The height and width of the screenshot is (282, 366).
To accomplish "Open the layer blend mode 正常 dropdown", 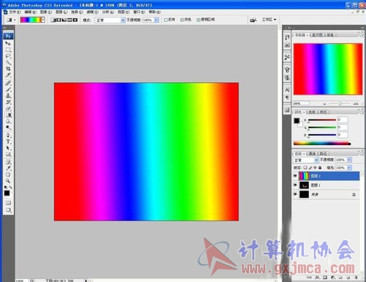I will 306,160.
